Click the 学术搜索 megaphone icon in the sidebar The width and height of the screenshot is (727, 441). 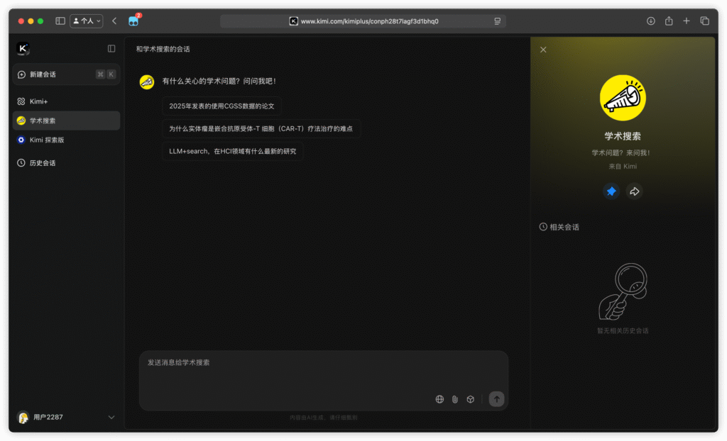point(21,121)
